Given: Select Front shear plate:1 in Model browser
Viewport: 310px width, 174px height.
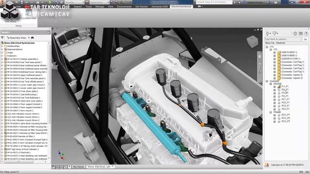Looking at the screenshot, I should 23,91.
